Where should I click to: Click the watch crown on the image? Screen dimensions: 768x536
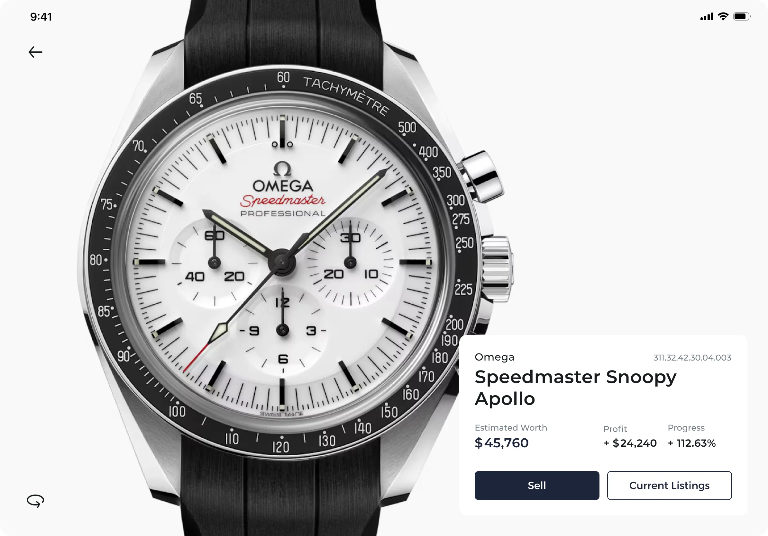click(x=497, y=269)
